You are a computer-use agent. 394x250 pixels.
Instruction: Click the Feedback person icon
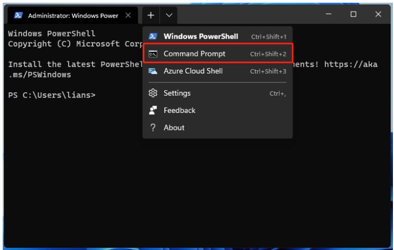[x=153, y=110]
